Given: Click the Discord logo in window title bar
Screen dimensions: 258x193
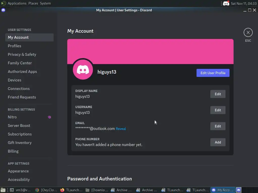Looking at the screenshot, I should tap(3, 10).
